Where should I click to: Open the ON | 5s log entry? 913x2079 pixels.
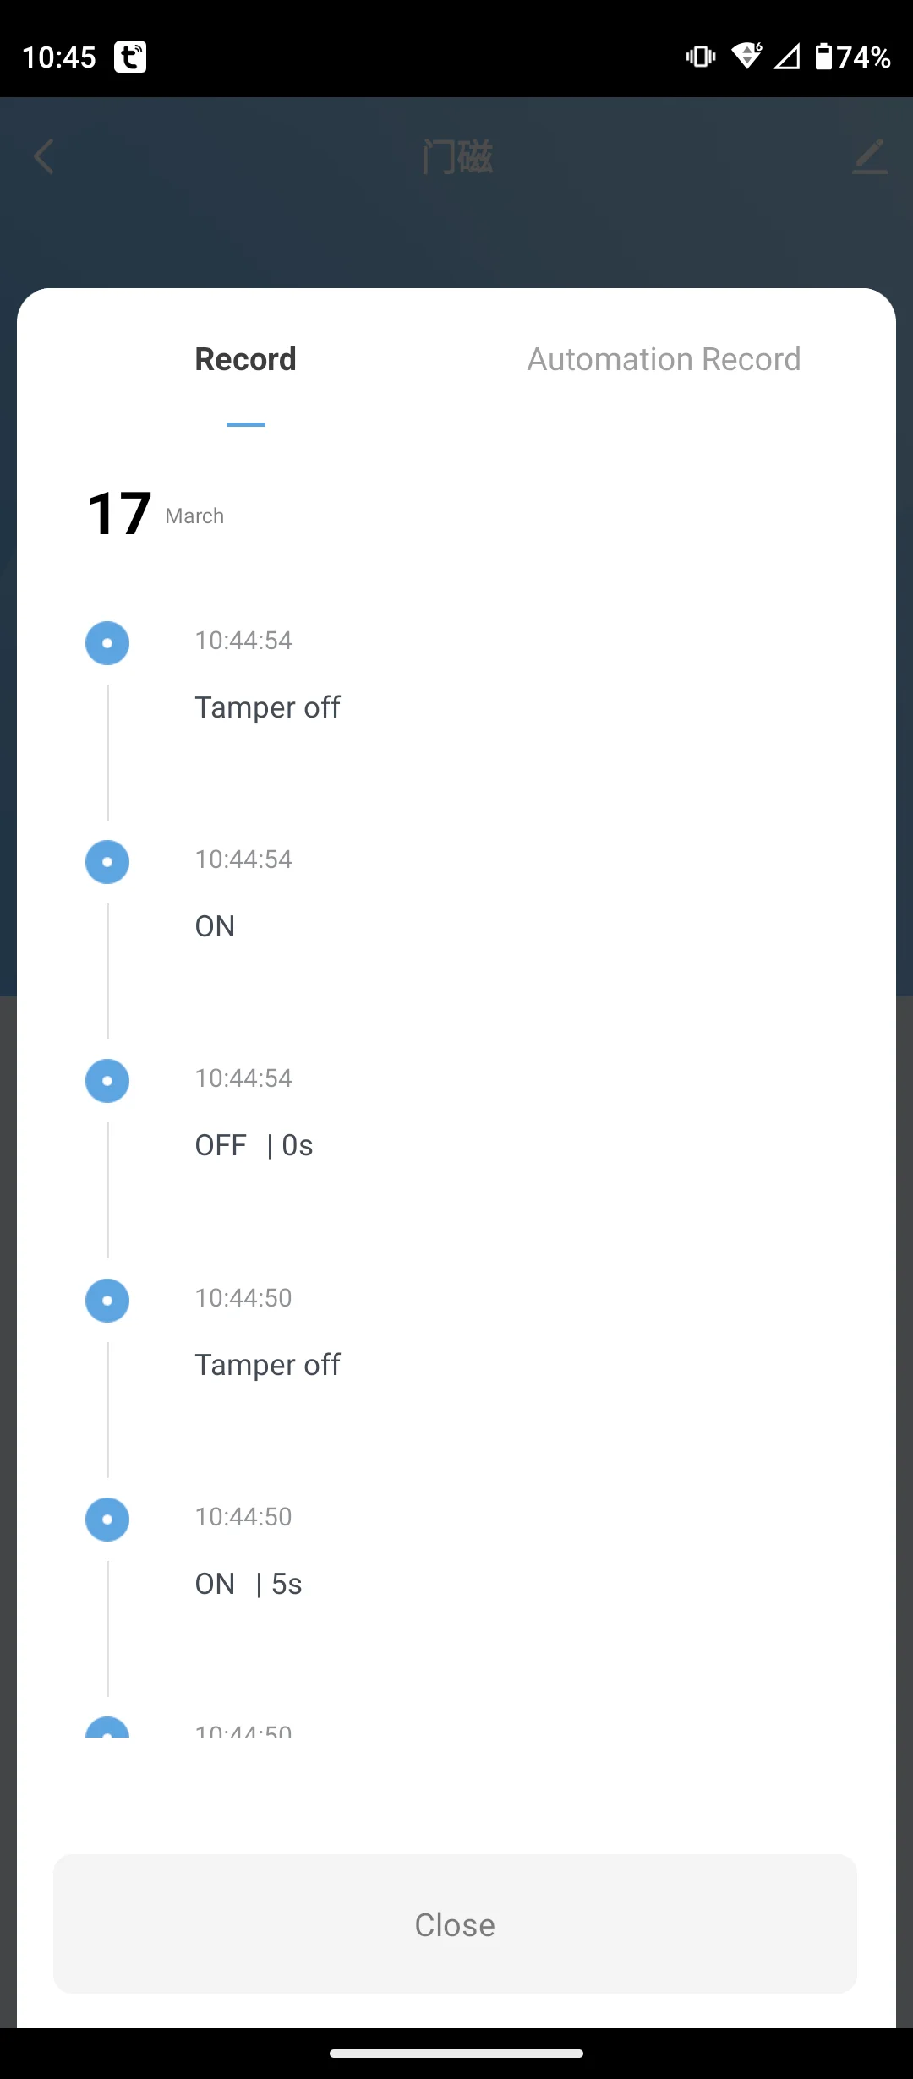pos(249,1584)
